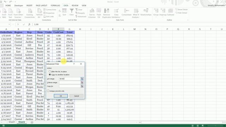Click Edit Links in Connections group
Image resolution: width=226 pixels, height=127 pixels.
(x=49, y=17)
